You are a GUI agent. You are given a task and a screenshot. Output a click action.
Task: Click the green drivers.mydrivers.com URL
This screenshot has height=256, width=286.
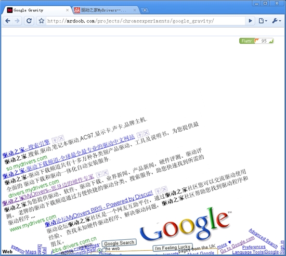point(34,188)
